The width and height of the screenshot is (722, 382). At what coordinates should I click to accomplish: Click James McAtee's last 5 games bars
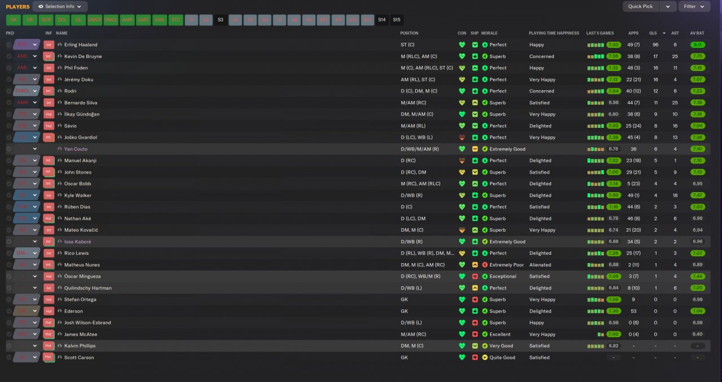click(x=601, y=334)
